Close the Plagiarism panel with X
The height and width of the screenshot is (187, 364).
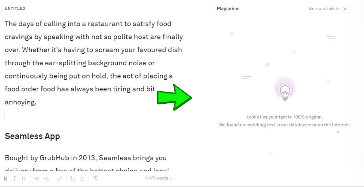click(345, 9)
